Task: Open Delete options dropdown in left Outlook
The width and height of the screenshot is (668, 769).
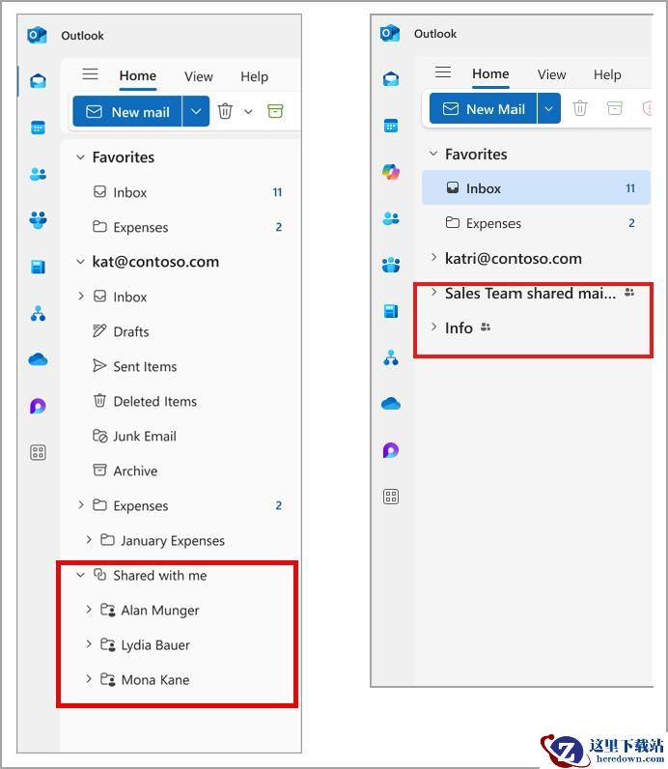Action: (x=248, y=112)
